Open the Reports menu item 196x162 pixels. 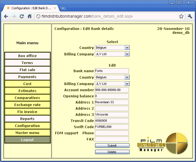pos(27,119)
